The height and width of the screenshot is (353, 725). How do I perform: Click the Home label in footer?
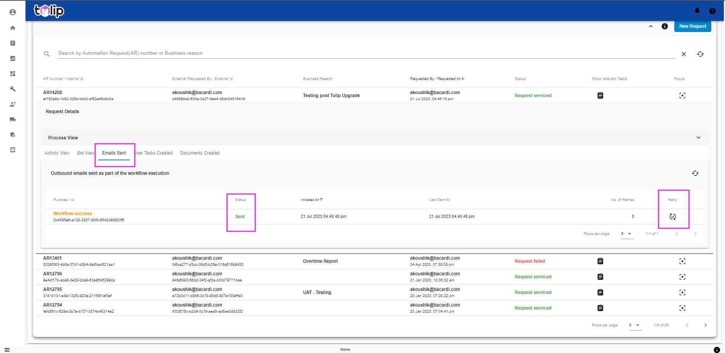(345, 350)
